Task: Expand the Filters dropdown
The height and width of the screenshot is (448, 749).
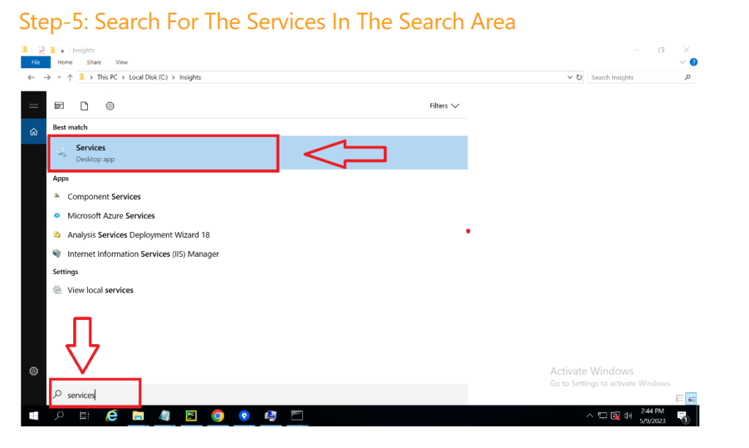Action: 444,106
